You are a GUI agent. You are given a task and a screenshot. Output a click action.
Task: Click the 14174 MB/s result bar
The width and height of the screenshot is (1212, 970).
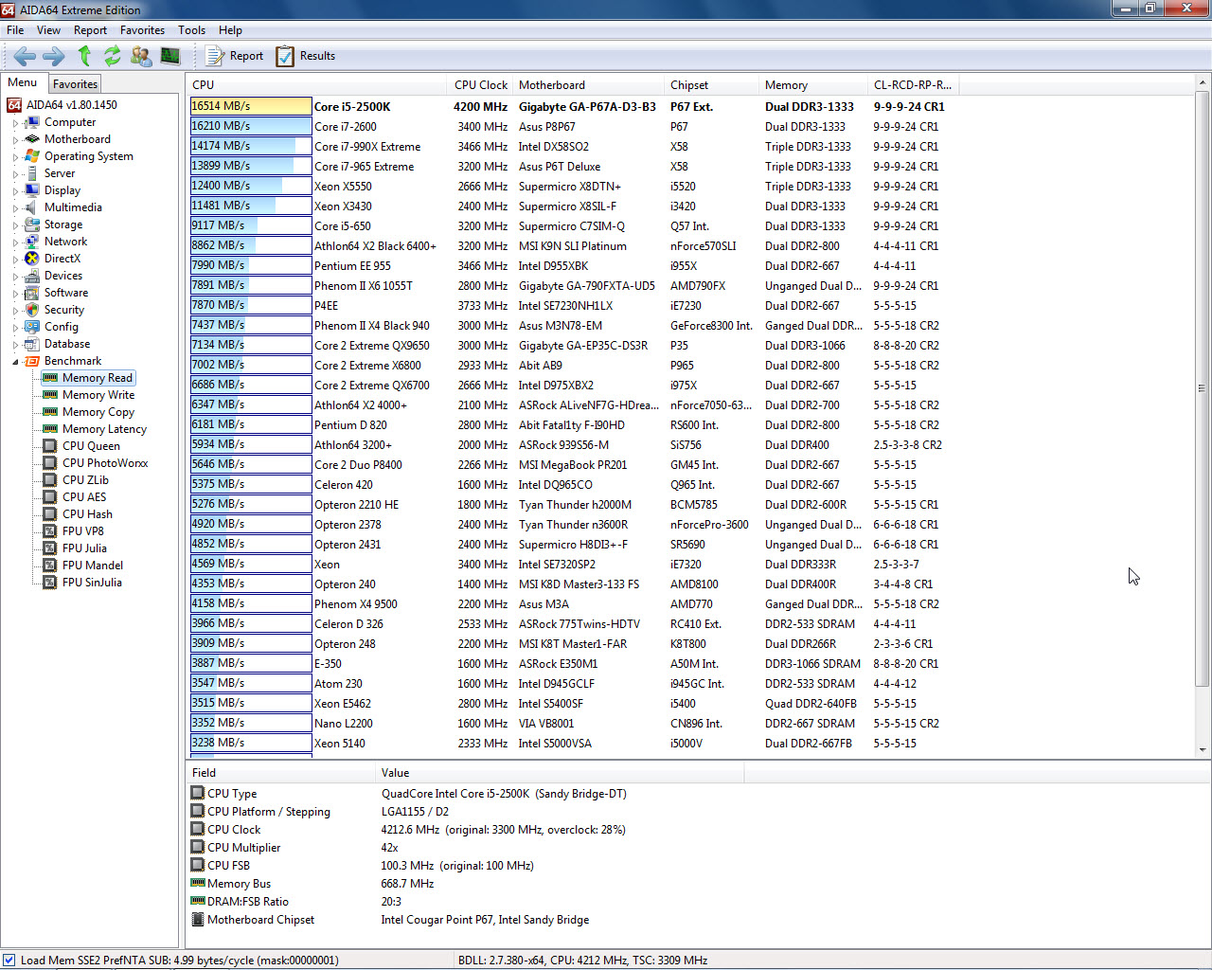[x=251, y=146]
